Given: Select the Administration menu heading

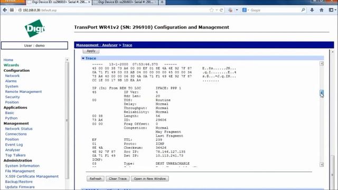Looking at the screenshot, I should click(x=17, y=160).
